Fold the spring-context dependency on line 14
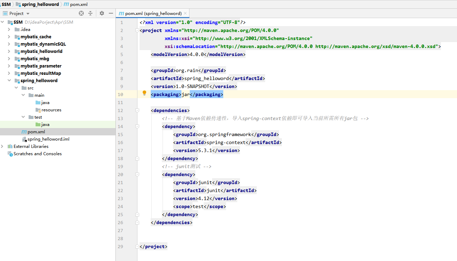This screenshot has height=261, width=457. (137, 127)
